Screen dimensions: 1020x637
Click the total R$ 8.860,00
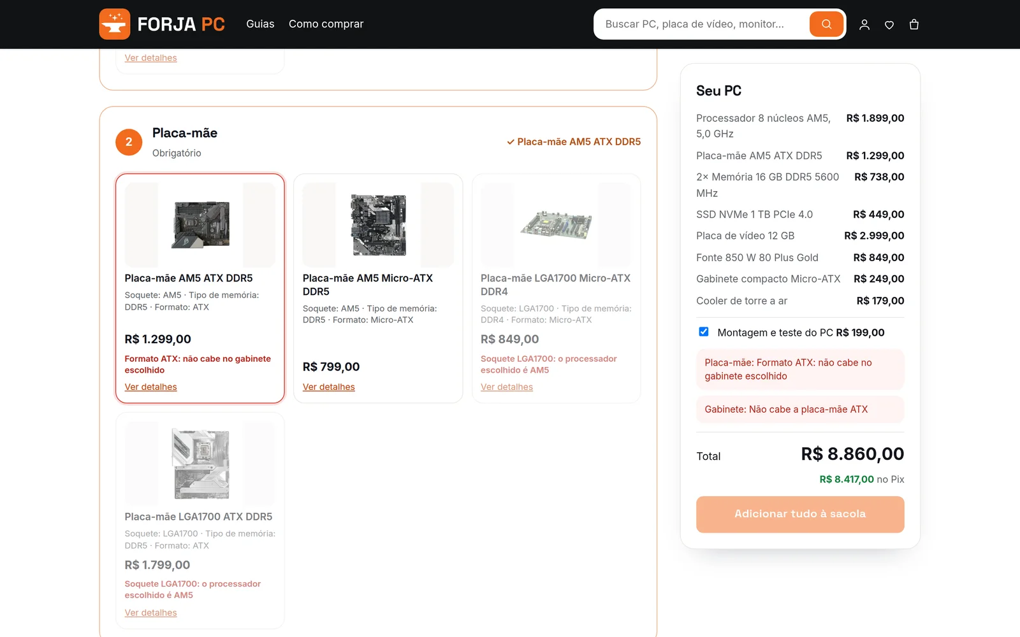(x=852, y=454)
